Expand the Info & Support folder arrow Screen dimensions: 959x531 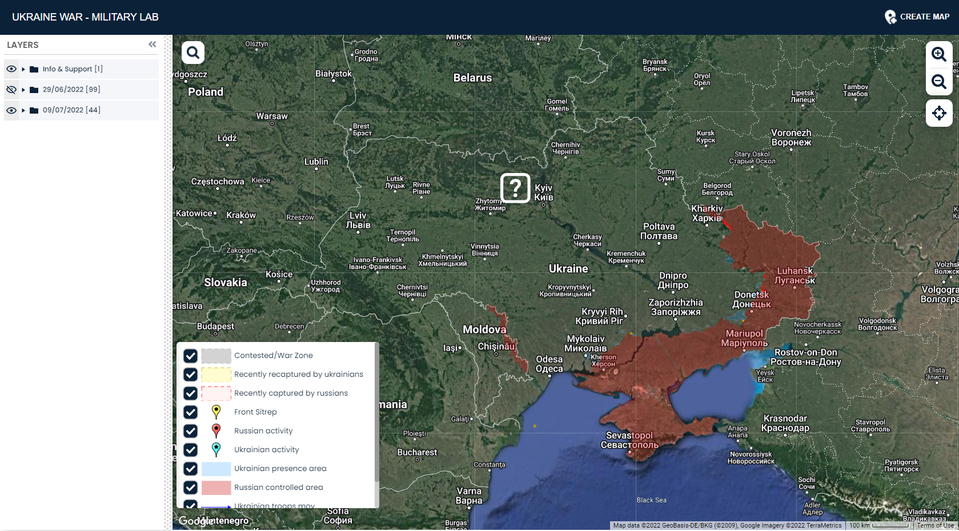pyautogui.click(x=23, y=69)
